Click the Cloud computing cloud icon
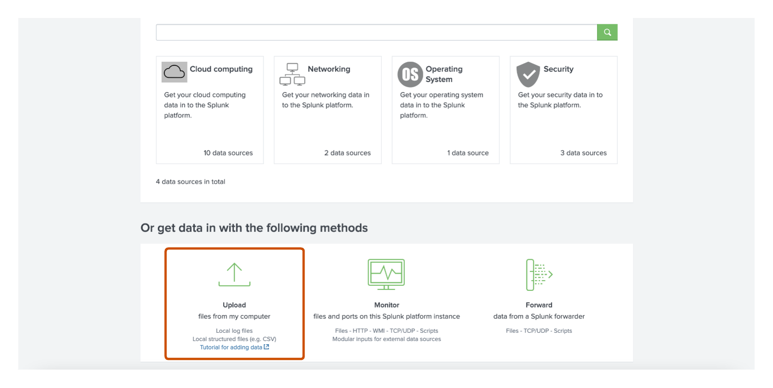 (x=174, y=72)
